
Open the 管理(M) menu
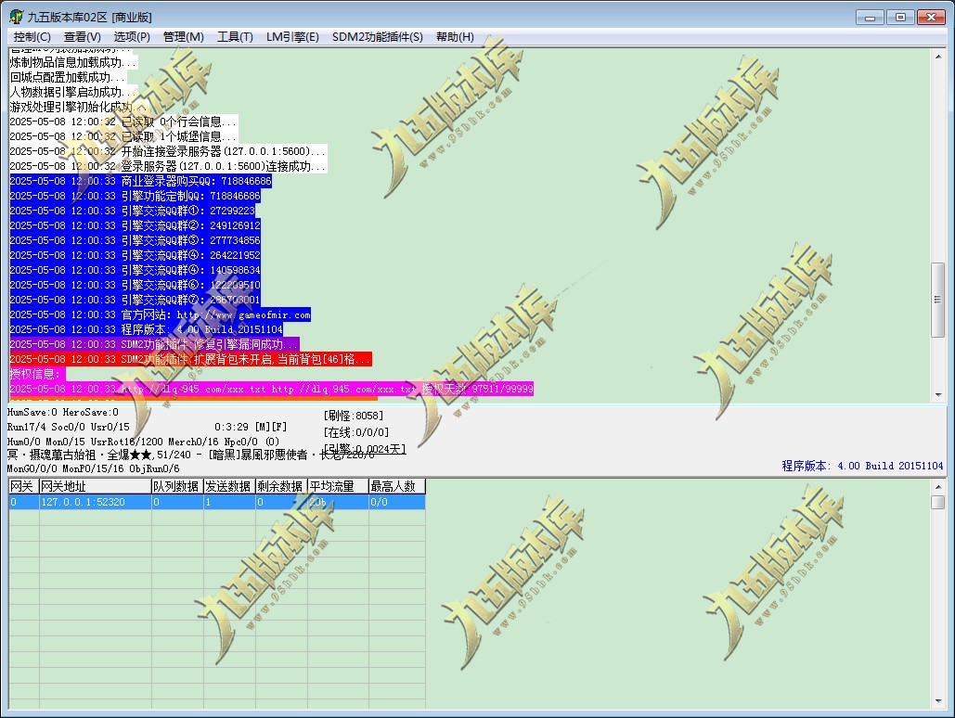[184, 37]
